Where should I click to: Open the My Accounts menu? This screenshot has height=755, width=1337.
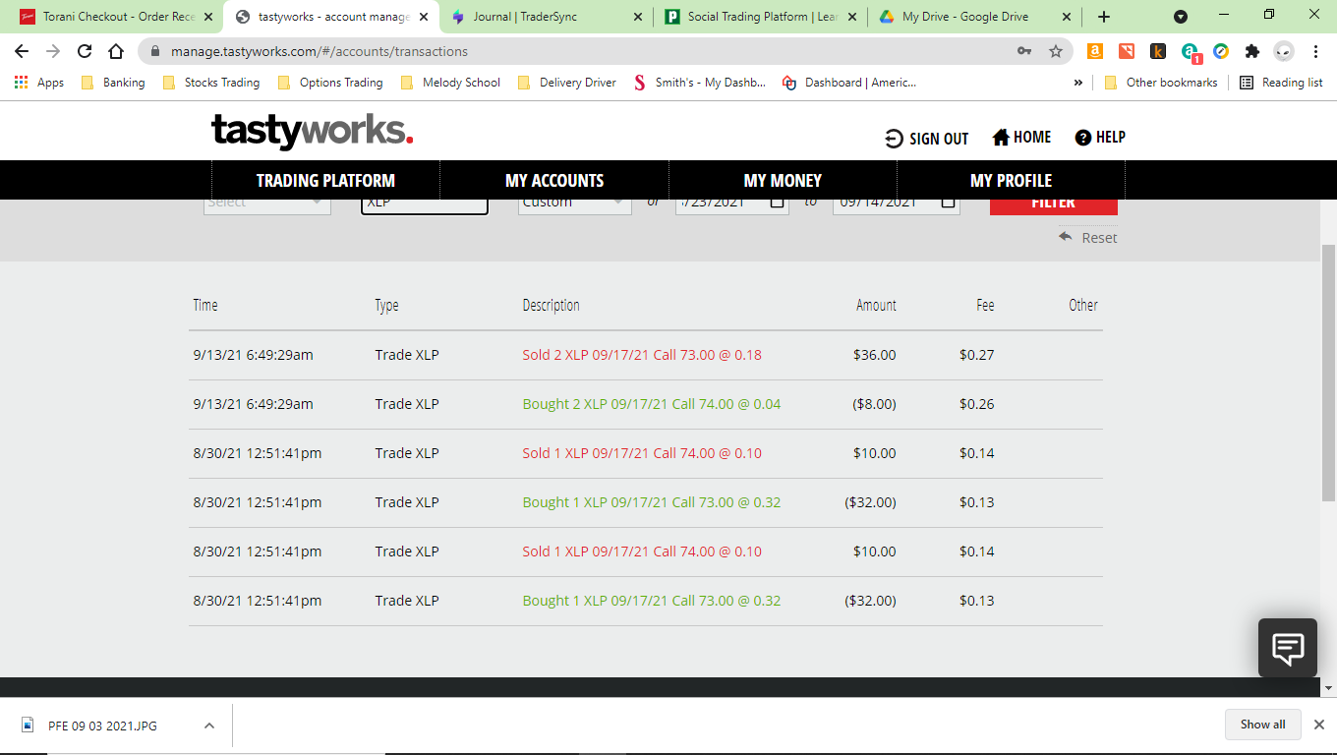point(554,180)
